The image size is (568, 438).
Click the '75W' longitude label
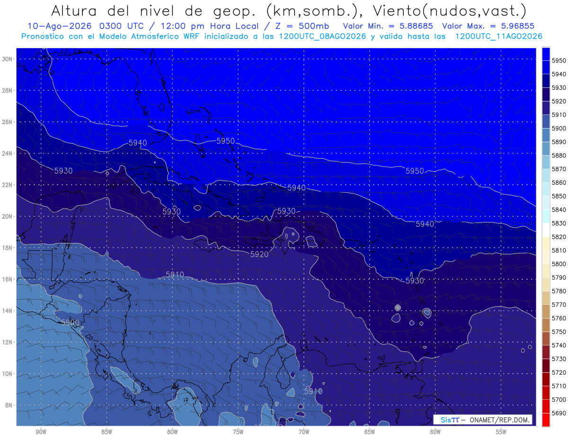(238, 432)
